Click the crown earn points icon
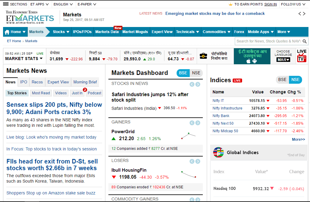310x202 pixels. (x=230, y=4)
